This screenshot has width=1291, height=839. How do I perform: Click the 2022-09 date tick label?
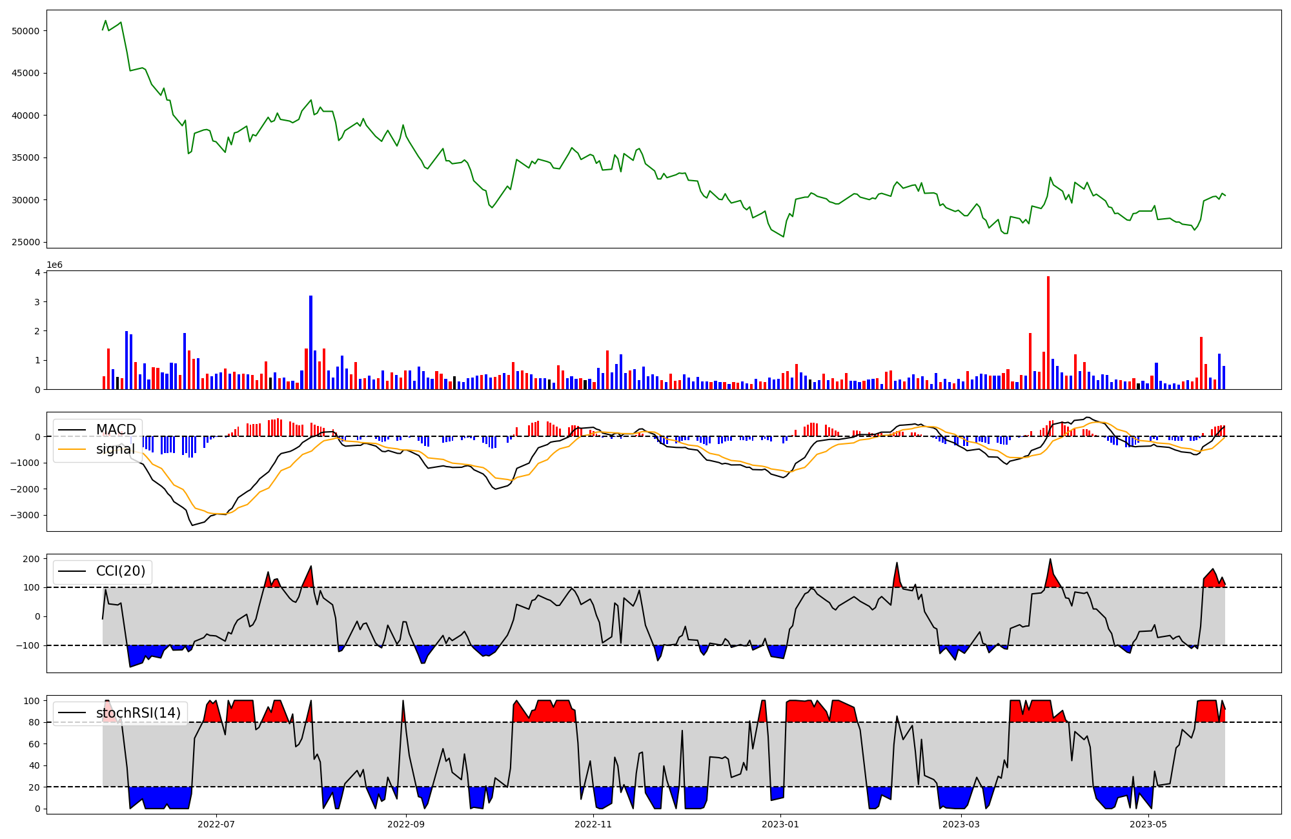point(406,824)
